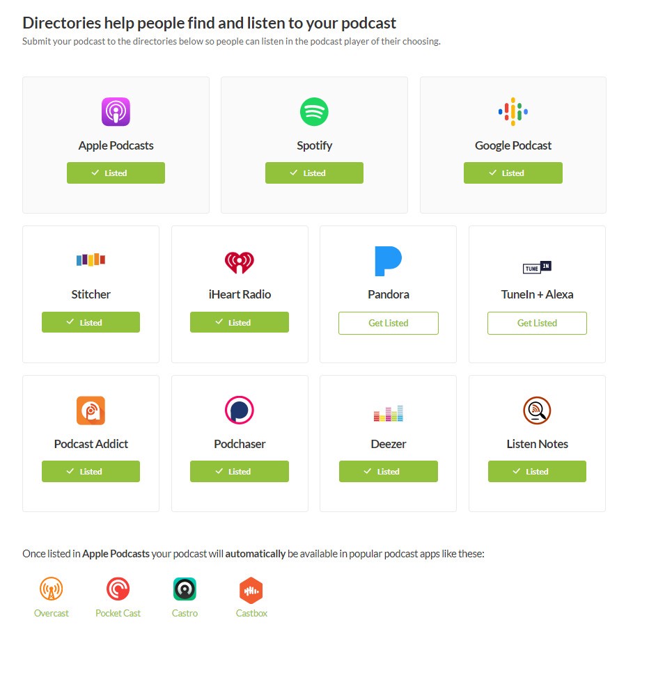The image size is (649, 677).
Task: Click the Listed button under Spotify
Action: coord(314,173)
